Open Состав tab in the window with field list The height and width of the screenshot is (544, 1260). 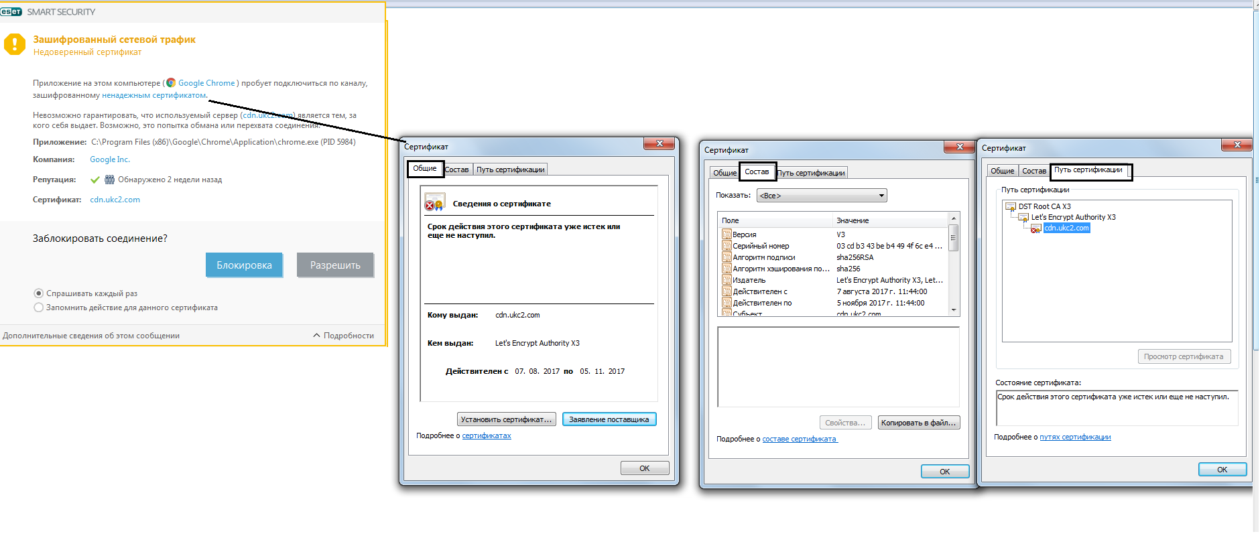[x=757, y=172]
